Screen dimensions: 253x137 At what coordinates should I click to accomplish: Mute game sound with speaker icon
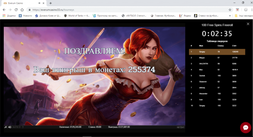pyautogui.click(x=10, y=127)
